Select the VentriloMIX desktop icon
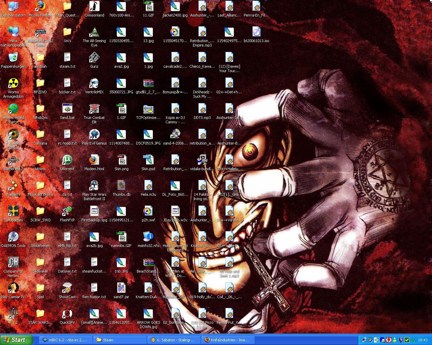 [x=94, y=84]
